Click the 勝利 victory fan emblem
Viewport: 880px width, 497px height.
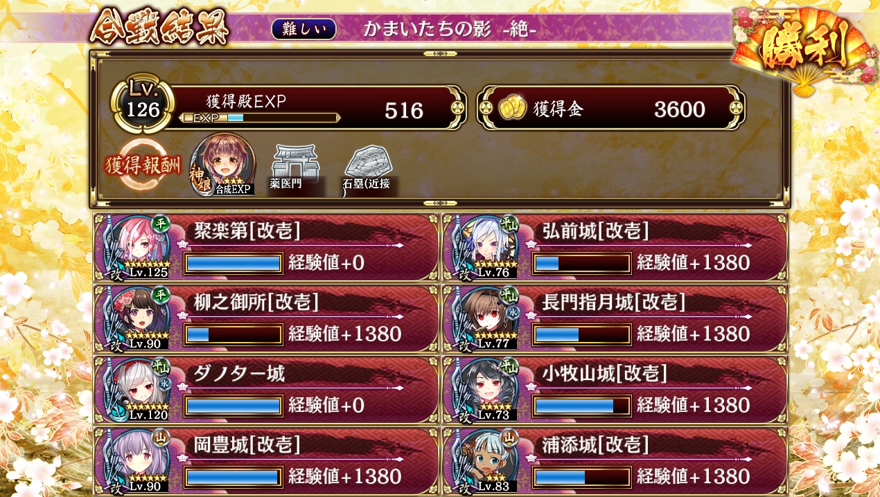pos(802,50)
